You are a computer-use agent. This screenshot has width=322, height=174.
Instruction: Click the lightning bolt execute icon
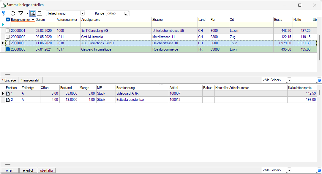[x=4, y=13]
